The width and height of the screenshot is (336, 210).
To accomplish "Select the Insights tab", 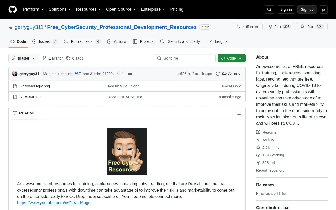I will point(218,41).
